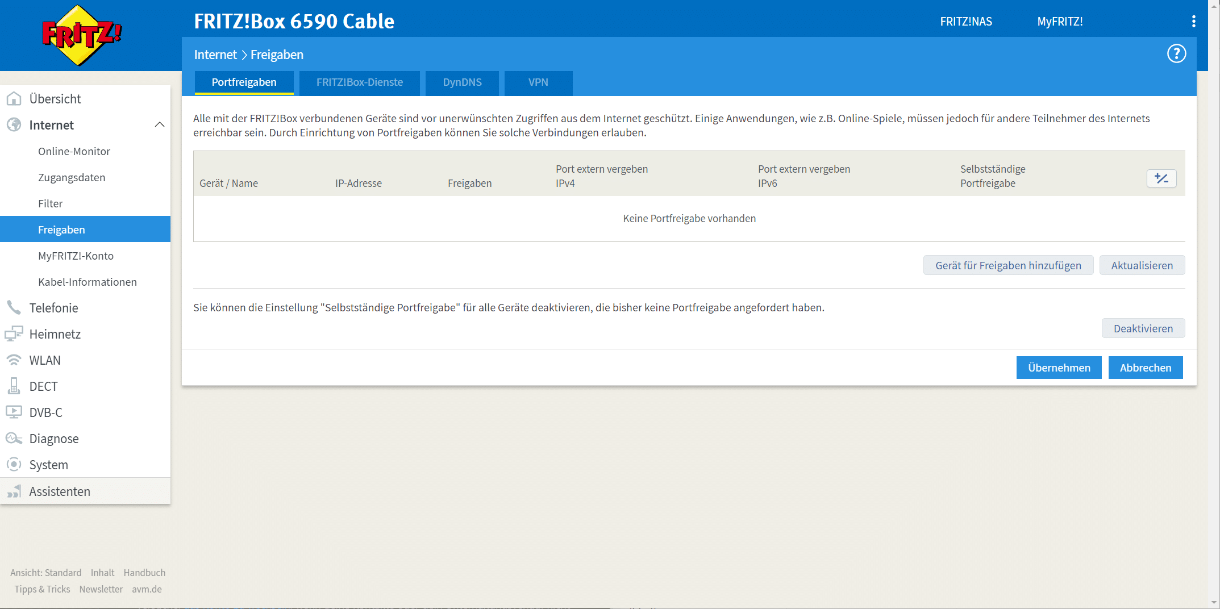Click the FRITZ! logo
The width and height of the screenshot is (1220, 609).
pyautogui.click(x=81, y=35)
